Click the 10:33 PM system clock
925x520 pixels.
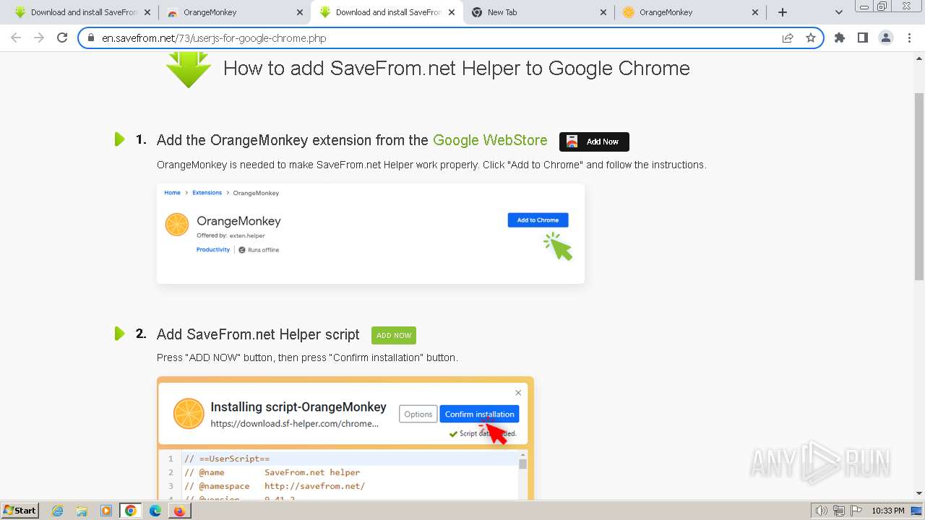coord(888,511)
